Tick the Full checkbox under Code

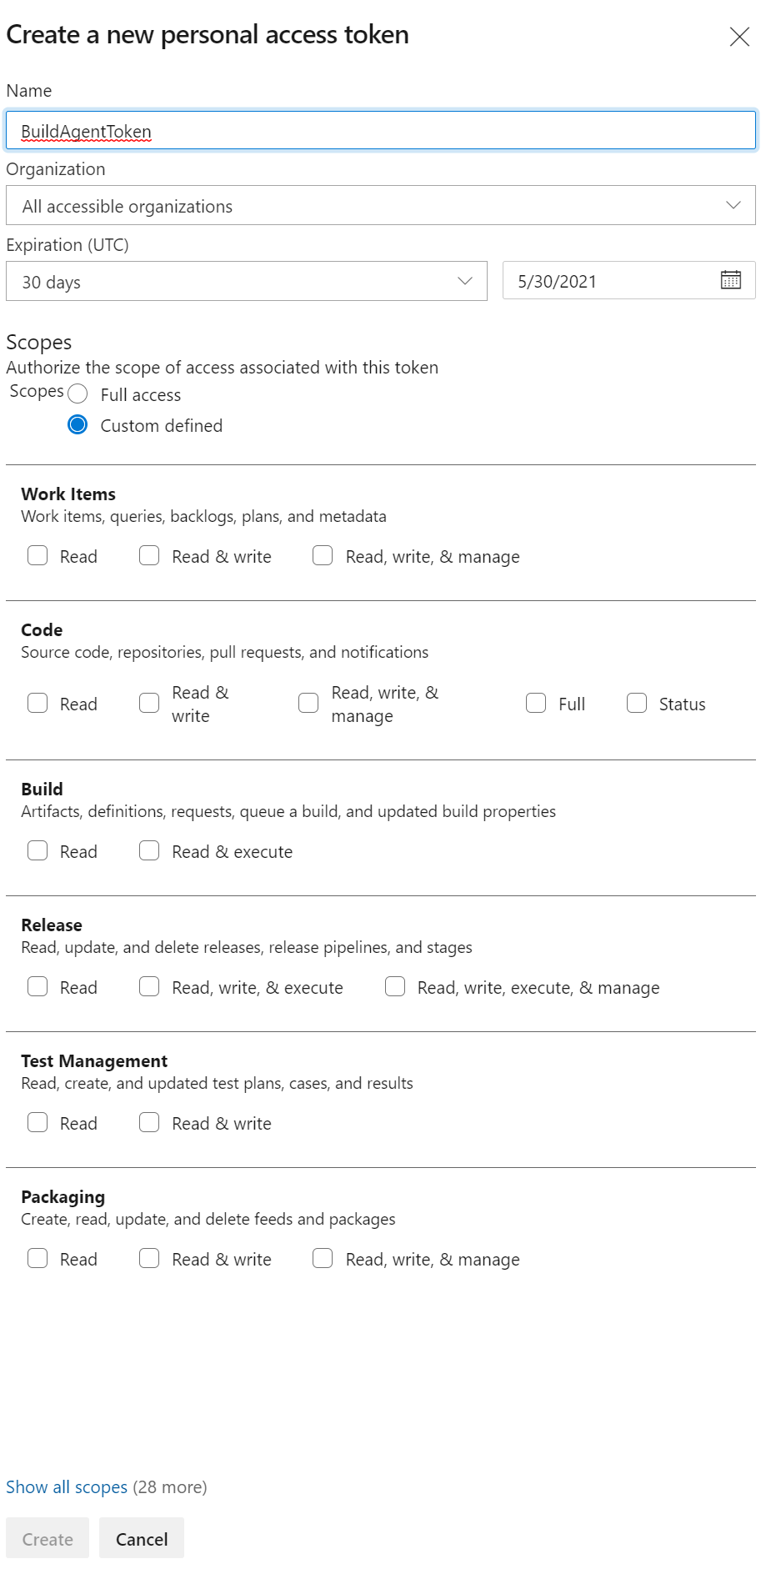(x=536, y=704)
